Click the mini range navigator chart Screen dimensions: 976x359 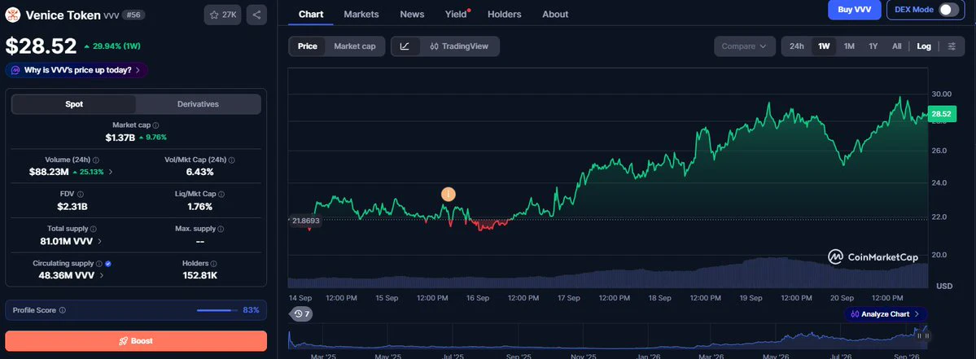coord(607,336)
